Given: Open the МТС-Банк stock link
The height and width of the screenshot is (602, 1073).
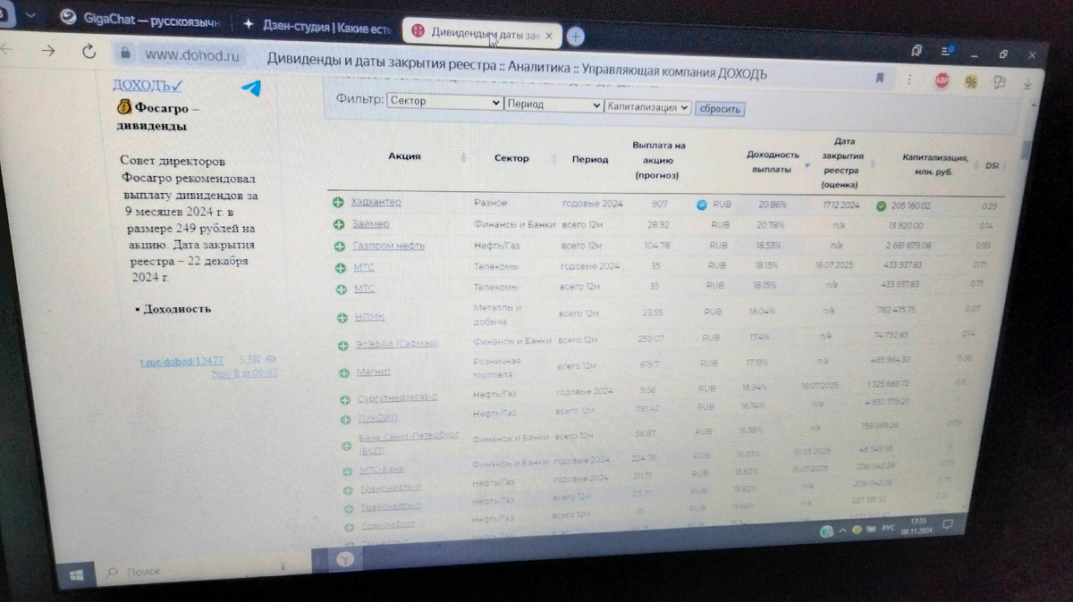Looking at the screenshot, I should 383,470.
